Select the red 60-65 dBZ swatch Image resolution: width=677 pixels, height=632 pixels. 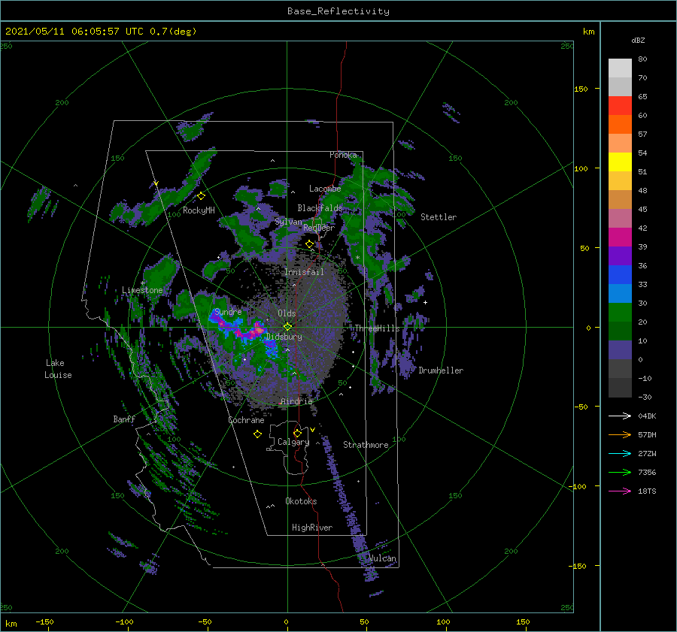pyautogui.click(x=620, y=106)
